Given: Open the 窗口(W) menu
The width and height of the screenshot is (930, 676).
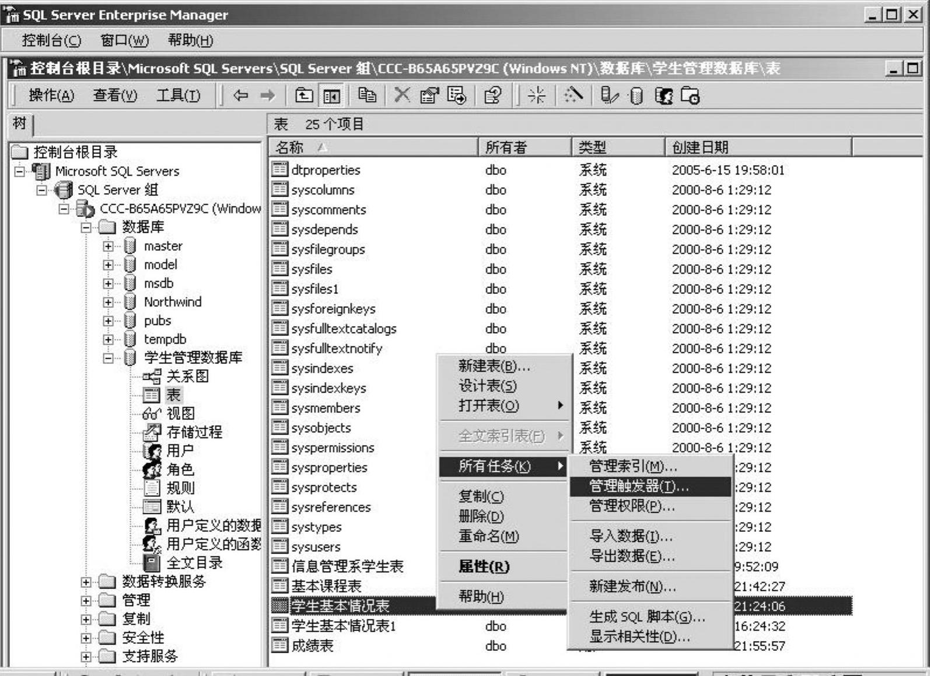Looking at the screenshot, I should coord(125,40).
